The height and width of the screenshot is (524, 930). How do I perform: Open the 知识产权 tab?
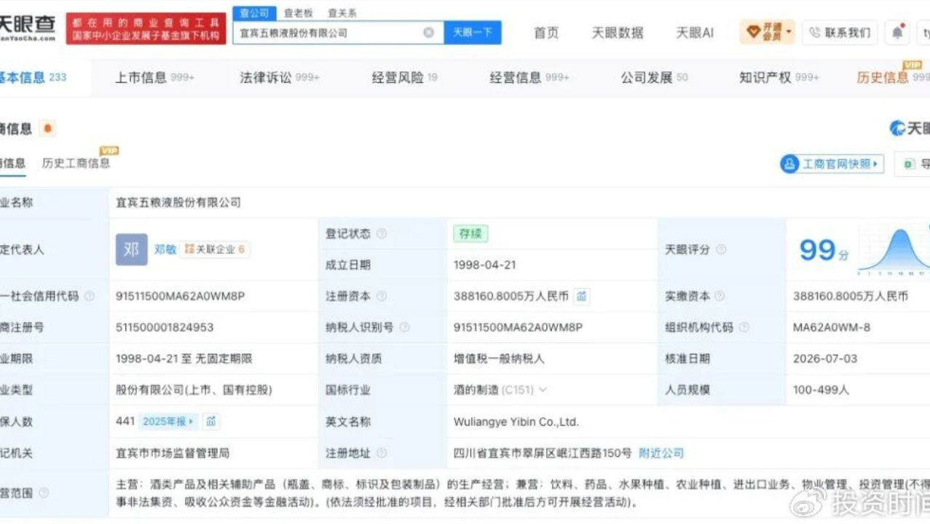coord(779,77)
